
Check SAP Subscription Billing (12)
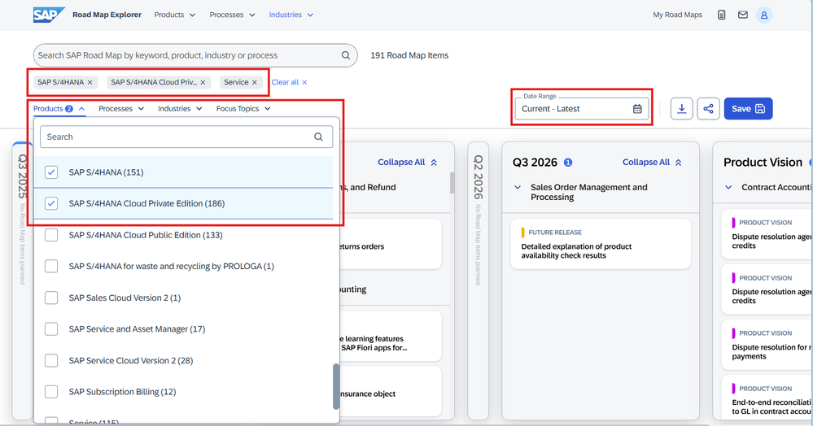51,392
